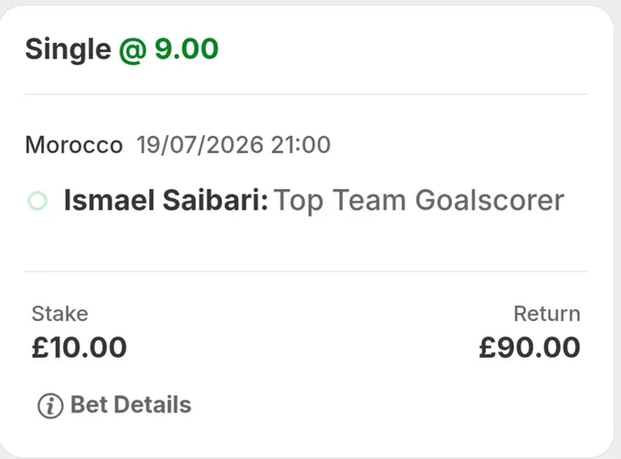Image resolution: width=621 pixels, height=459 pixels.
Task: Select the Single bet type heading
Action: (68, 50)
